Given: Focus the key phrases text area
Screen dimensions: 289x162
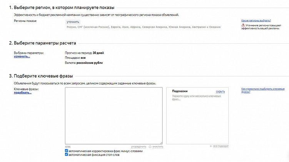Looking at the screenshot, I should pos(114,116).
